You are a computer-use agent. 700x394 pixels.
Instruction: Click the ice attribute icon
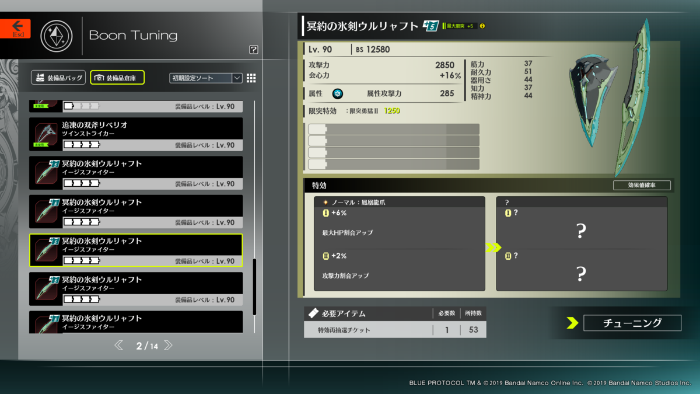(338, 93)
